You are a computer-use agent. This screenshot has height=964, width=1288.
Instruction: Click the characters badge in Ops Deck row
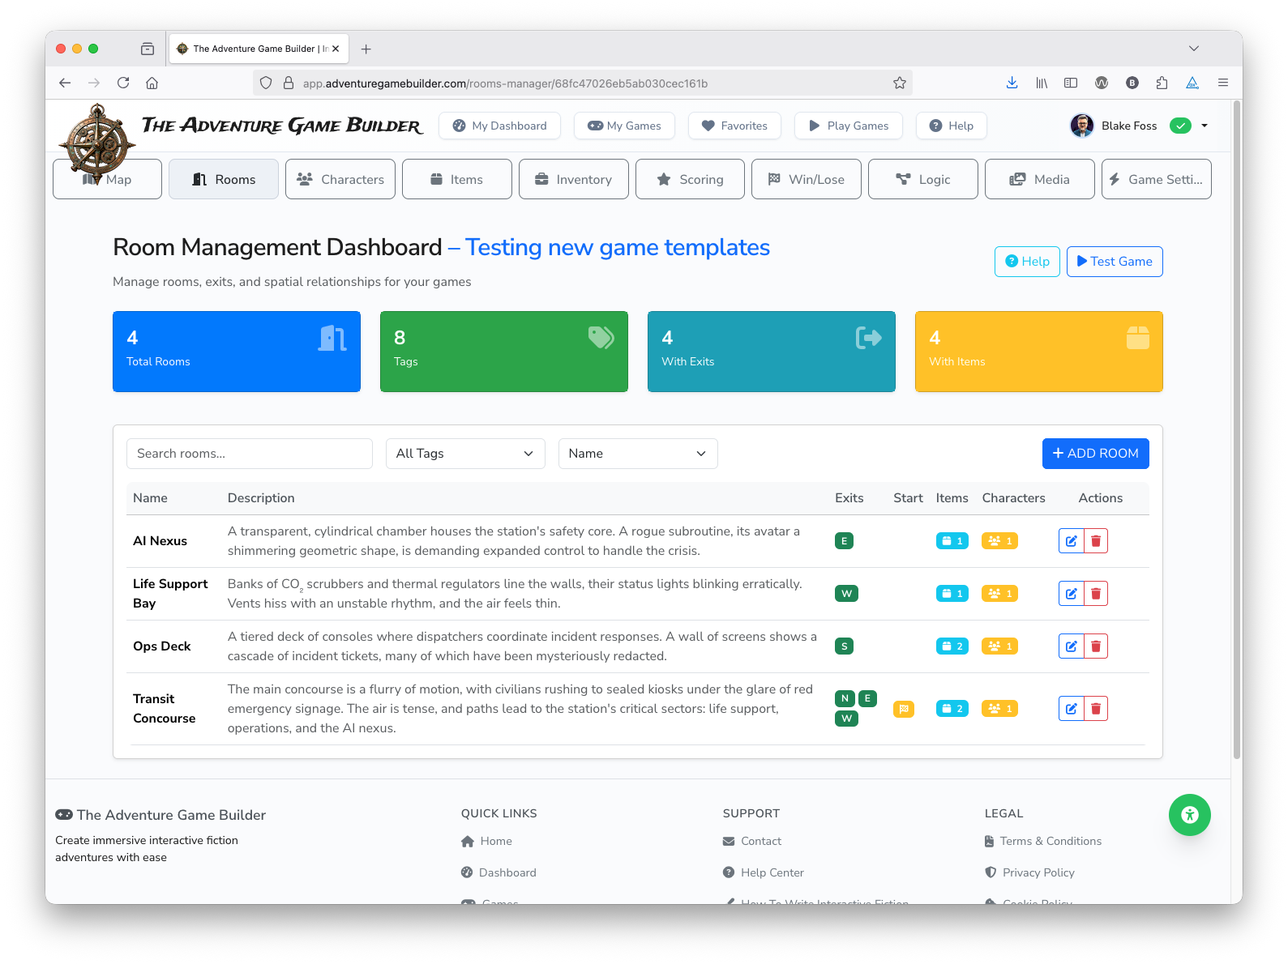(x=999, y=646)
